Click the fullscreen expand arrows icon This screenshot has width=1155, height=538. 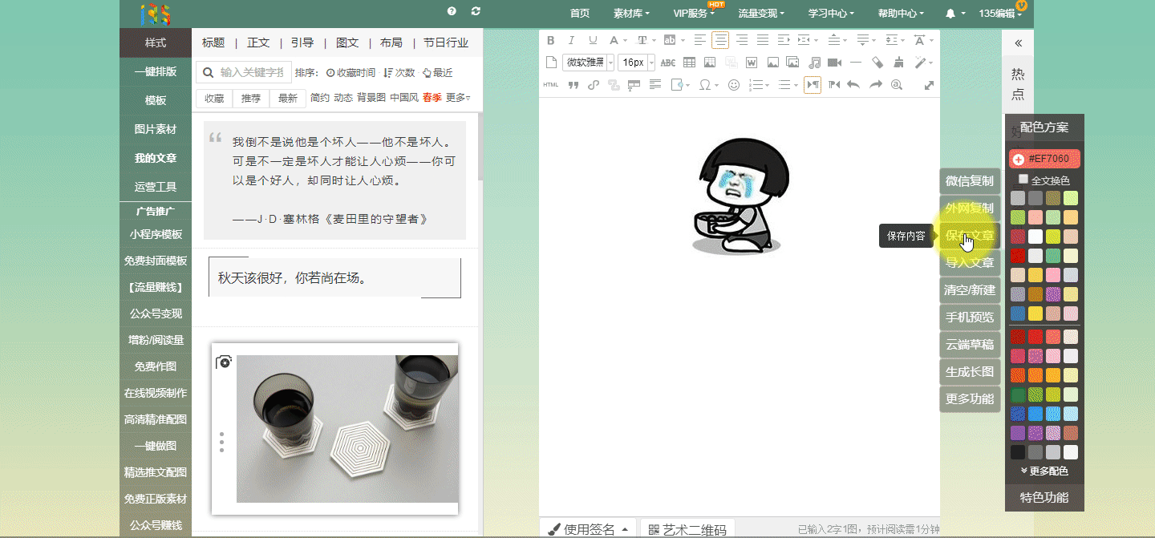[x=929, y=85]
